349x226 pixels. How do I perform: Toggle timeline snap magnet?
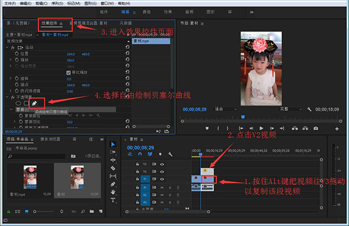click(140, 154)
